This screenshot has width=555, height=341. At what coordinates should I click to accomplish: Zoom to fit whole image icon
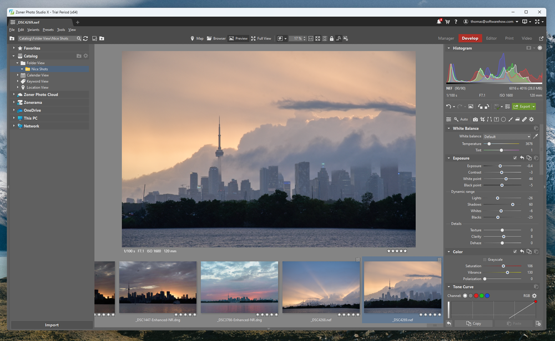[x=317, y=38]
